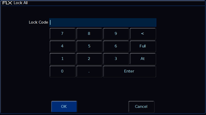Tap keypad digit 0

pyautogui.click(x=63, y=71)
